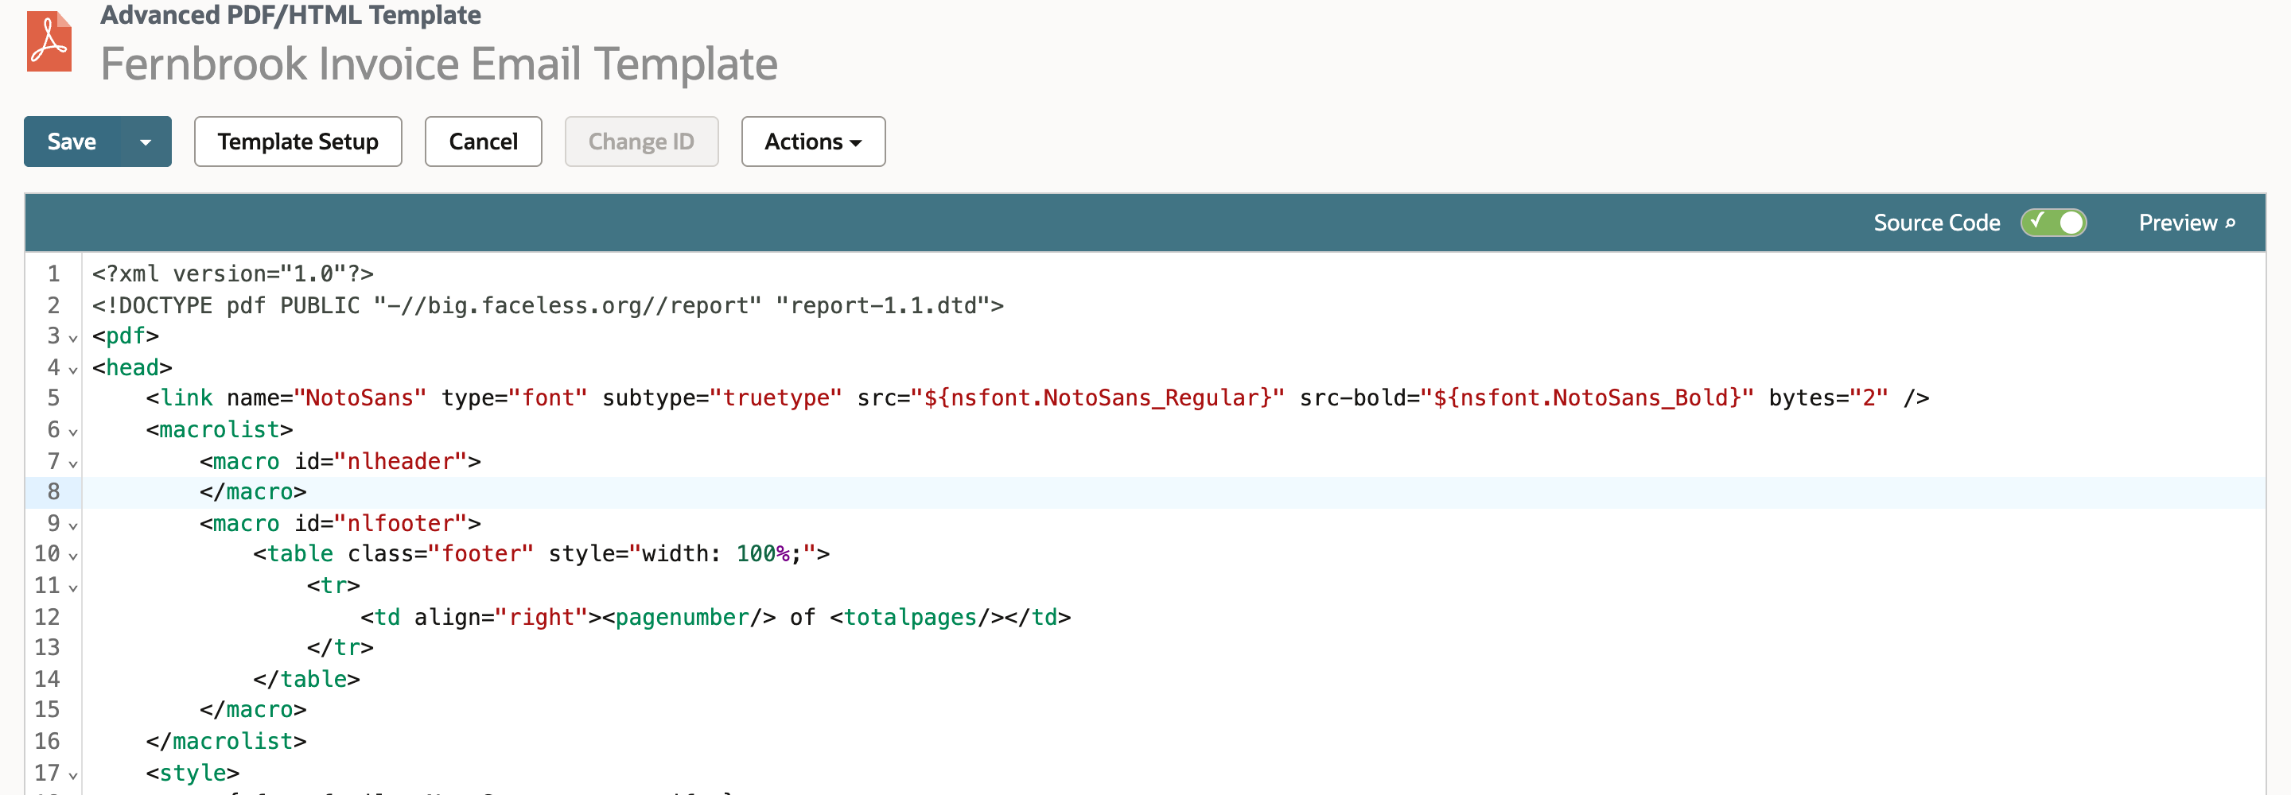Click the xml version declaration line
The width and height of the screenshot is (2291, 795).
click(232, 274)
